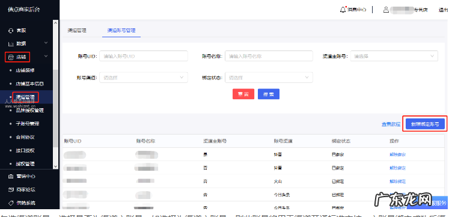The height and width of the screenshot is (217, 455).
Task: Click the 渠道主账号 column header
Action: 215,141
